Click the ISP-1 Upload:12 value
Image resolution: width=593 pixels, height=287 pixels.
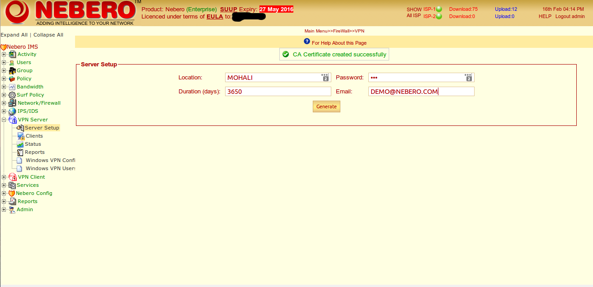coord(506,9)
